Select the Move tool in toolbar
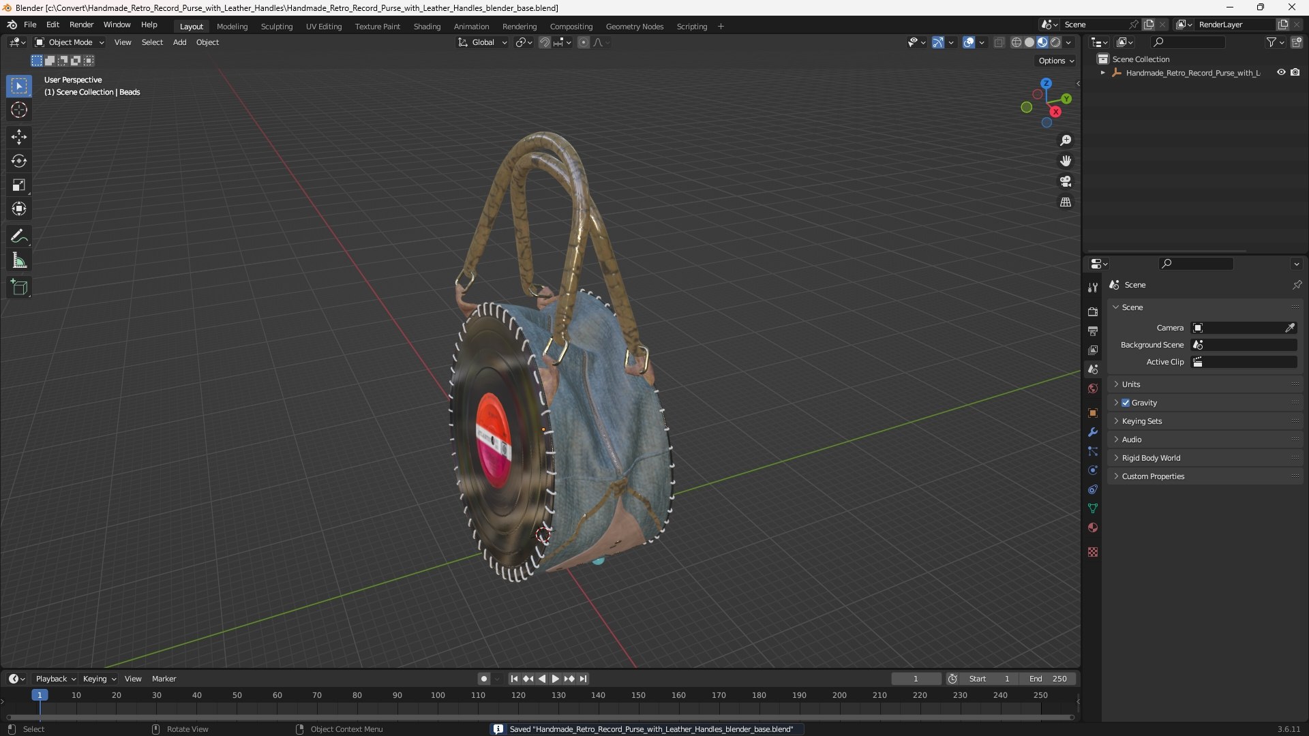 (19, 137)
